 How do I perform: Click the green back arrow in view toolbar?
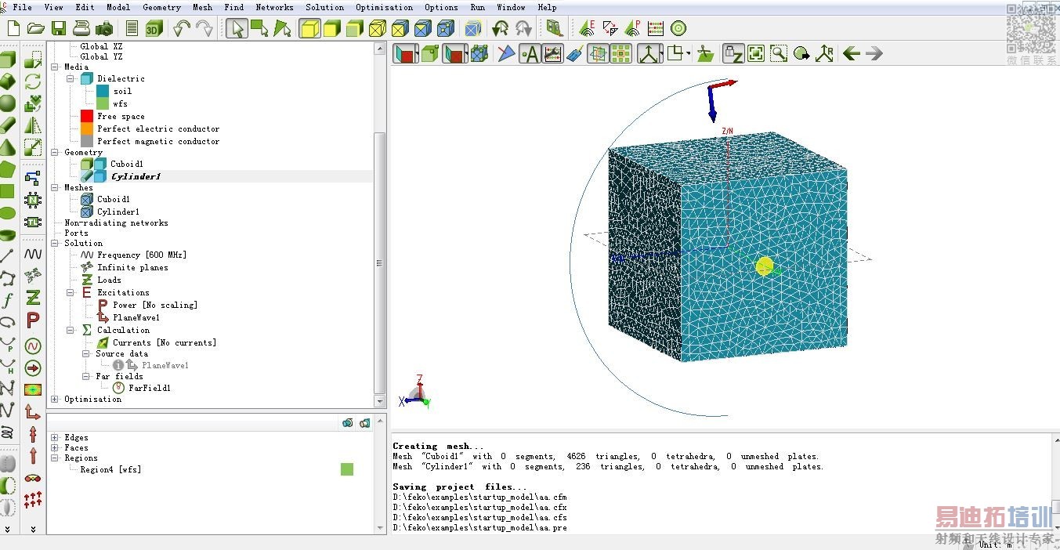pos(852,53)
